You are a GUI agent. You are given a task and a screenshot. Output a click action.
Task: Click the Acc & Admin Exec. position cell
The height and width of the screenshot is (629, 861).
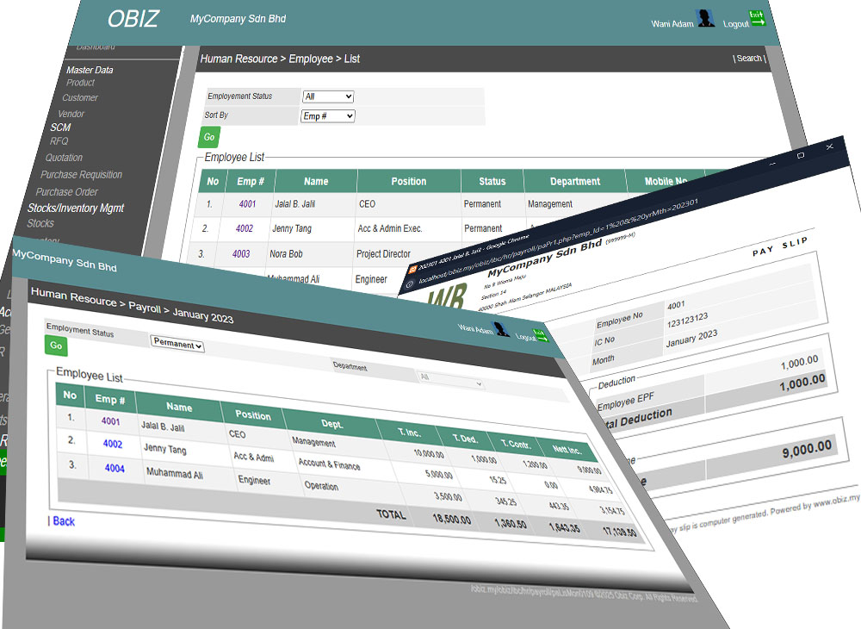[x=390, y=228]
